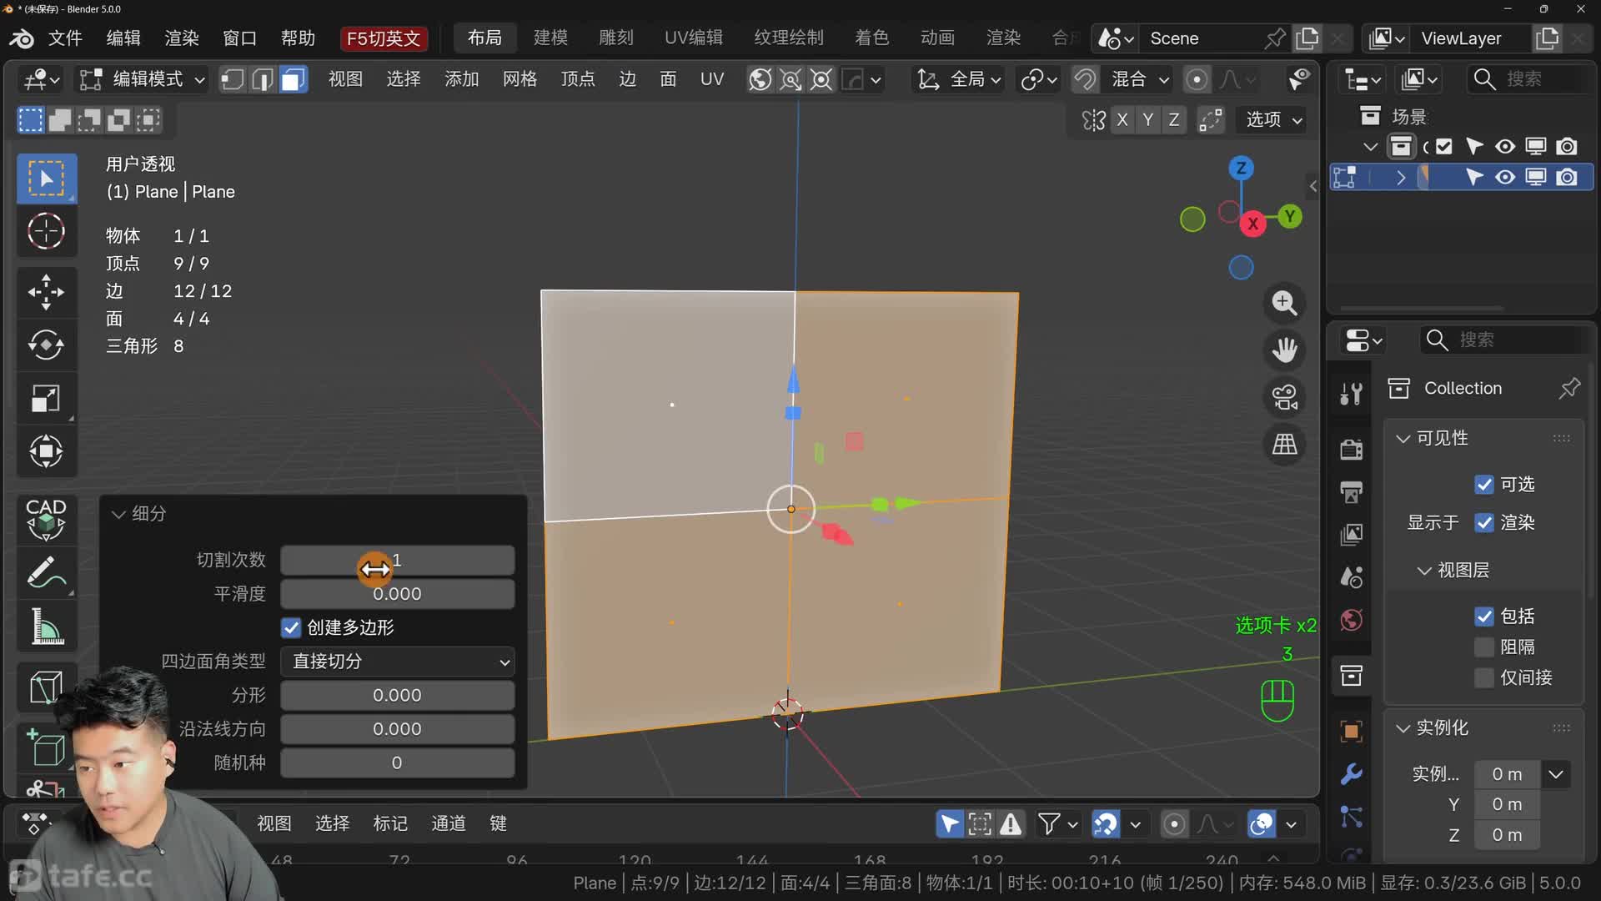The height and width of the screenshot is (901, 1601).
Task: Open the 文件 menu
Action: (x=65, y=38)
